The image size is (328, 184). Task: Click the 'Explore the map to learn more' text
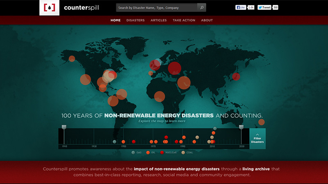(x=162, y=121)
